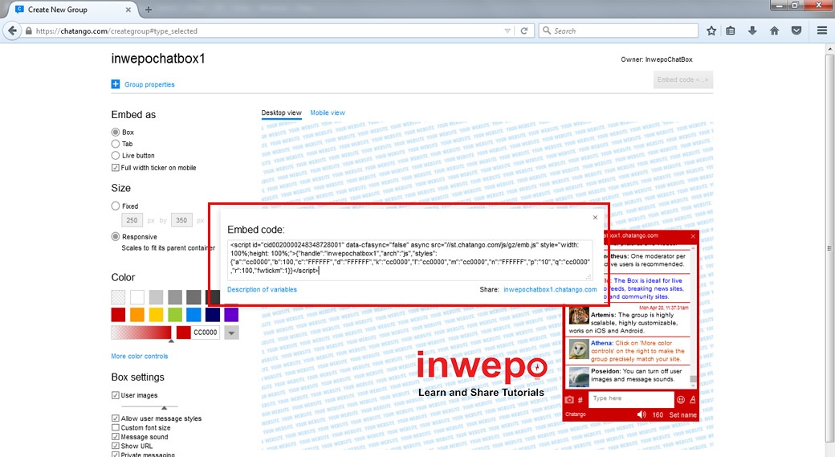Open a new browser tab
Viewport: 835px width, 457px height.
[x=149, y=10]
